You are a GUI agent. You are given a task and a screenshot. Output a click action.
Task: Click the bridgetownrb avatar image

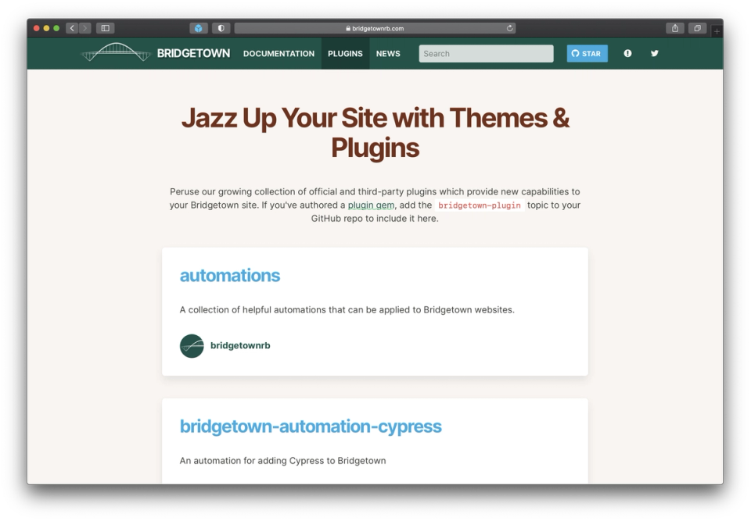(192, 346)
